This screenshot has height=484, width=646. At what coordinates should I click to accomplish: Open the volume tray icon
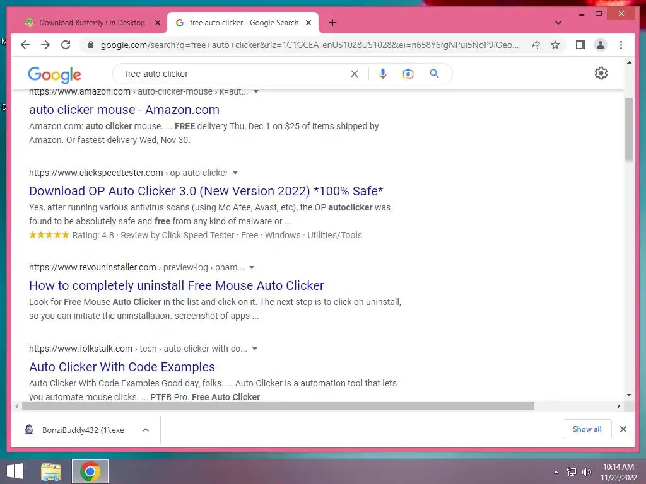click(586, 472)
